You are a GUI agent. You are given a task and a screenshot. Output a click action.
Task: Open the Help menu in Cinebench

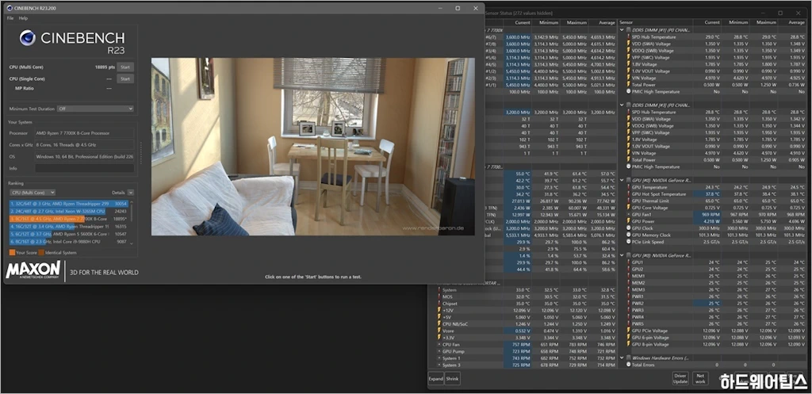pos(24,17)
